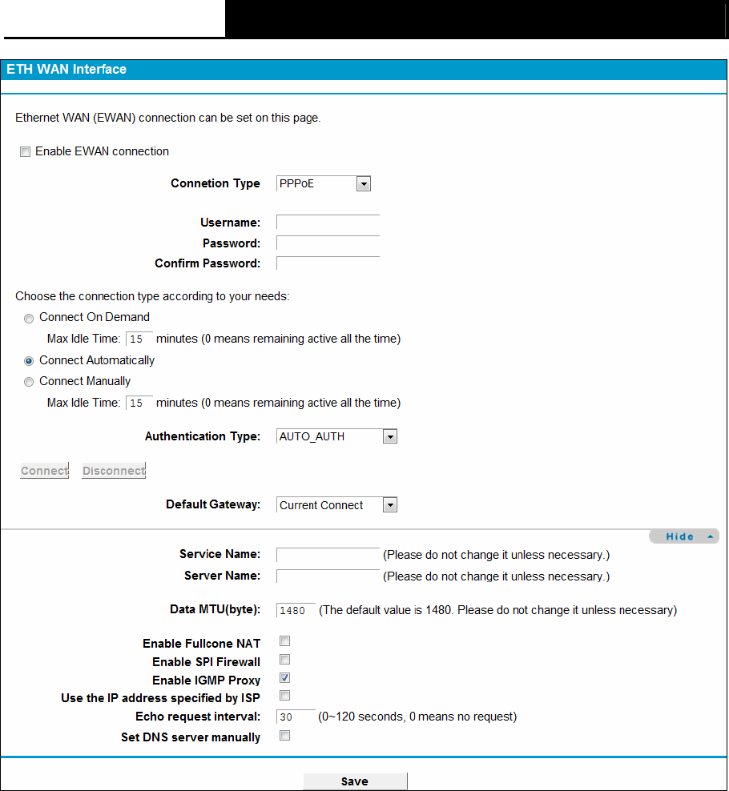The image size is (729, 791).
Task: Click the 'Enable EWAN connection' label
Action: (x=102, y=151)
